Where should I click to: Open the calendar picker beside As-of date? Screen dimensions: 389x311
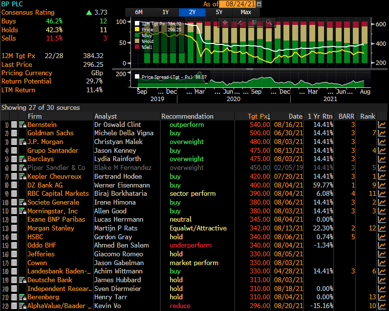pyautogui.click(x=259, y=4)
